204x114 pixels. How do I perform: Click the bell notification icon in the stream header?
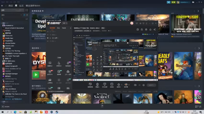pos(150,29)
